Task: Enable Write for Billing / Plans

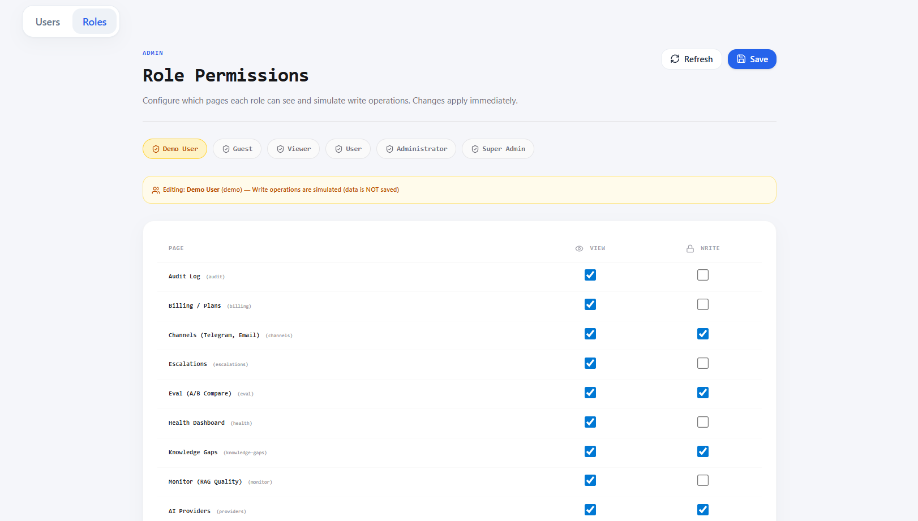Action: pyautogui.click(x=703, y=304)
